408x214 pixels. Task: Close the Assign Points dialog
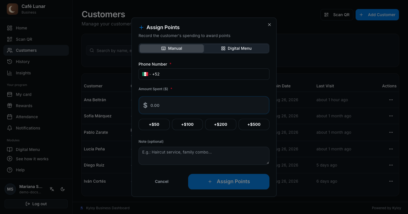point(269,25)
